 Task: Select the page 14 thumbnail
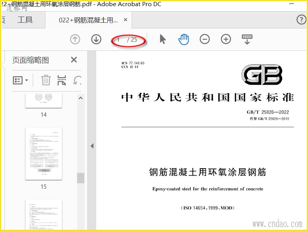coord(44,101)
